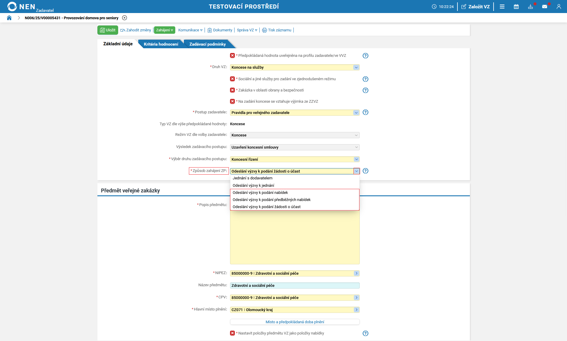567x341 pixels.
Task: Open the Správa VZ menu
Action: 247,30
